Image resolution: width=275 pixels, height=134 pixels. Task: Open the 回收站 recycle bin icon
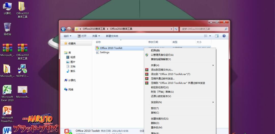[7, 29]
